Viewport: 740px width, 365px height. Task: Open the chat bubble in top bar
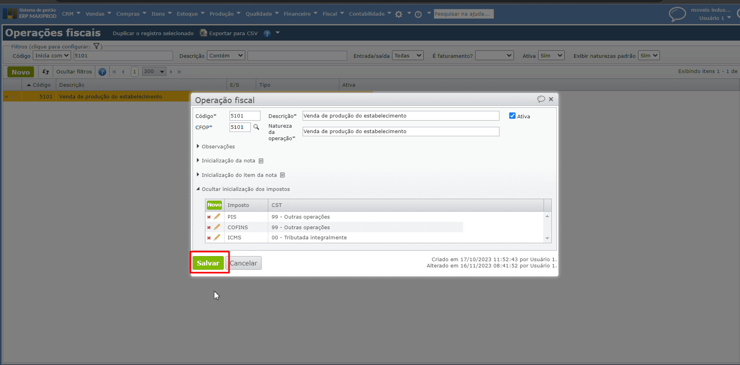[x=677, y=14]
